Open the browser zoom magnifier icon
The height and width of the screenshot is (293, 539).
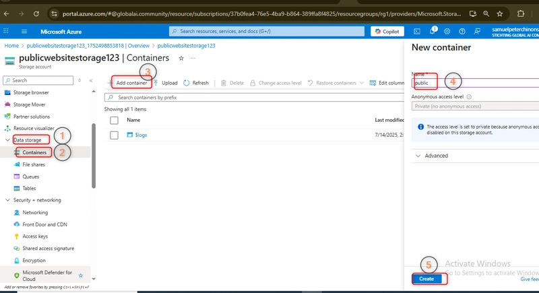486,13
